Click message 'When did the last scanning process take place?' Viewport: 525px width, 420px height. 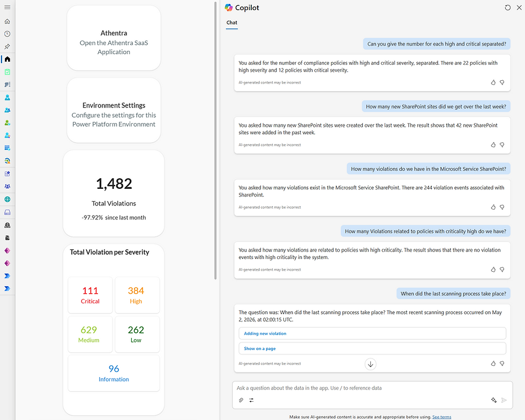tap(453, 294)
